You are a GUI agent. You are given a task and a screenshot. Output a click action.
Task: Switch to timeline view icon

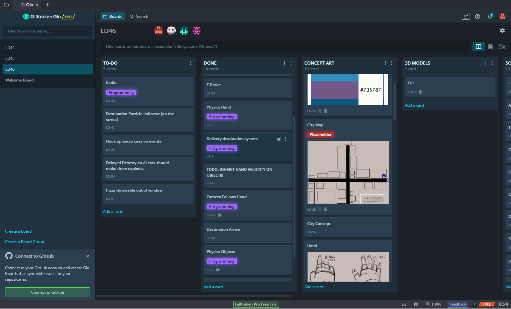coord(502,46)
